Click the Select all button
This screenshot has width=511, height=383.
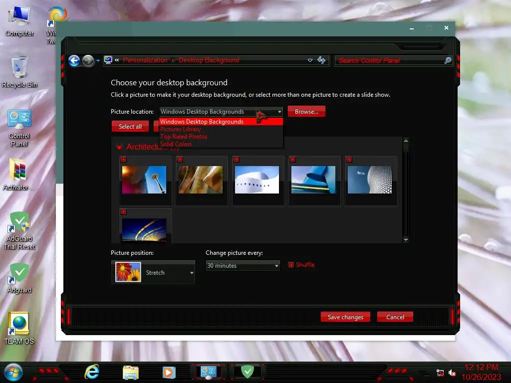130,126
